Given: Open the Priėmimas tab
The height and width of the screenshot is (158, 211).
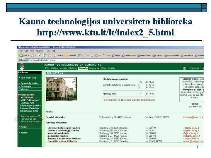Looking at the screenshot, I should coord(194,68).
